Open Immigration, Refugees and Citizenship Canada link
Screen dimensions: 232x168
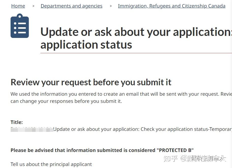(172, 6)
